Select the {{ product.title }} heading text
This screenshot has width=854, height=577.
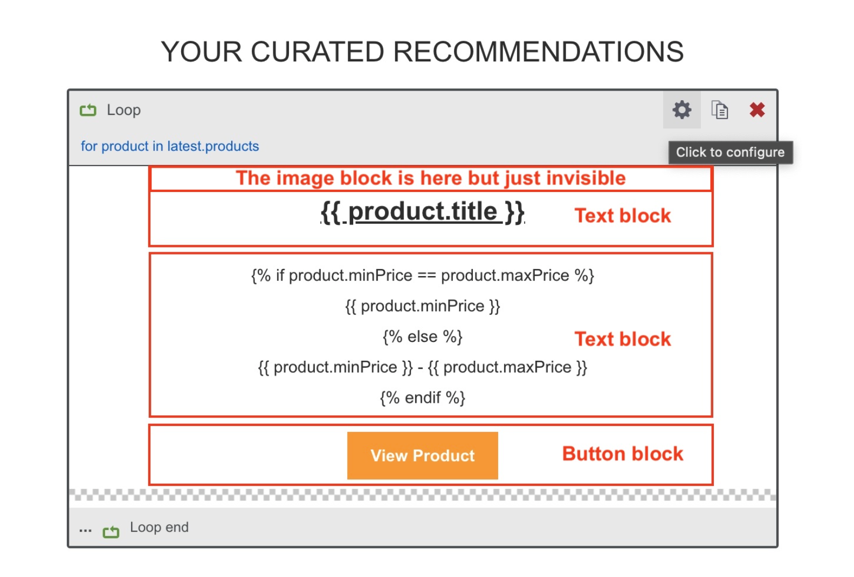point(422,212)
